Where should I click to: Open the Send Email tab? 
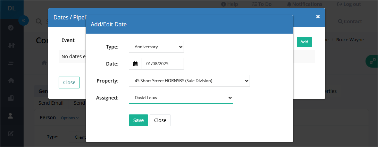51,103
